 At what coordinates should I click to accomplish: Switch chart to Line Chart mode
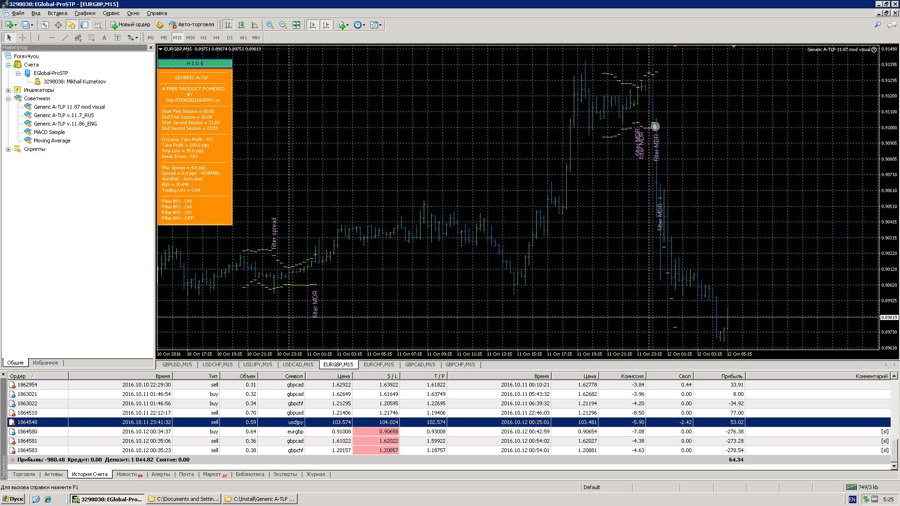[255, 25]
